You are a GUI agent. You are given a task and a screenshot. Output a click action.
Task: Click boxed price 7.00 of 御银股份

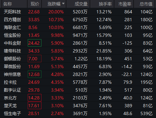[35, 59]
